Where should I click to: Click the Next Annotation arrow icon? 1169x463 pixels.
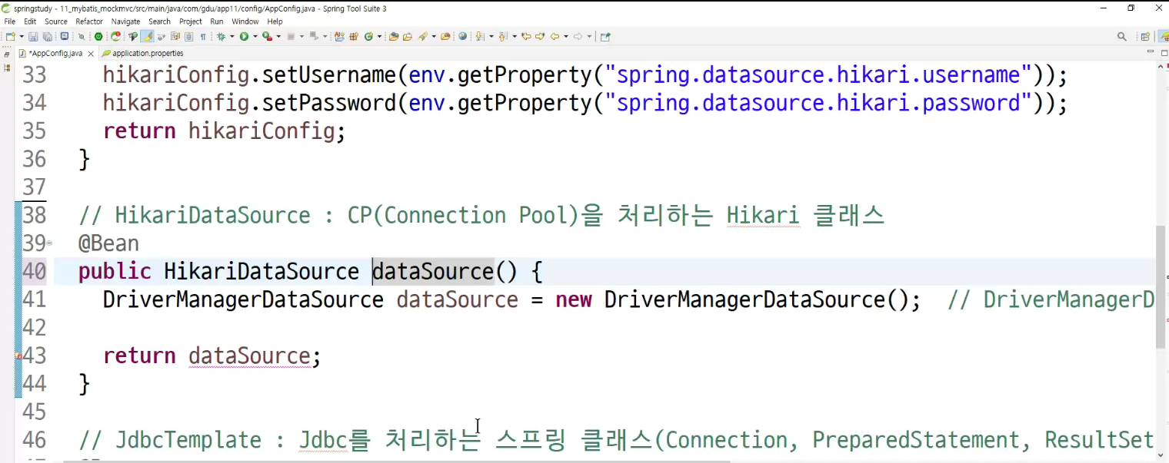click(x=478, y=36)
